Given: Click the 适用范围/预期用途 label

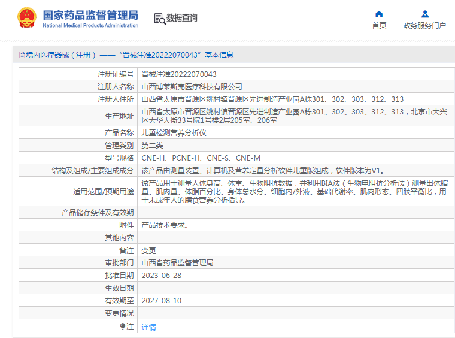Looking at the screenshot, I should pyautogui.click(x=104, y=192).
